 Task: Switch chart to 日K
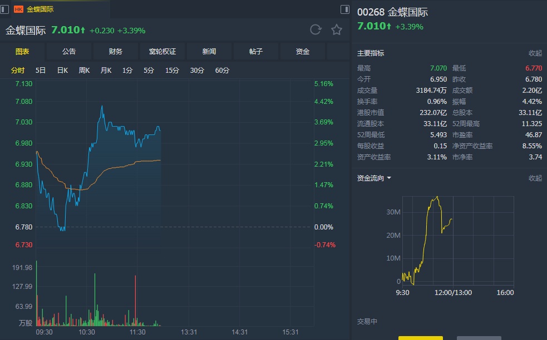coord(62,71)
